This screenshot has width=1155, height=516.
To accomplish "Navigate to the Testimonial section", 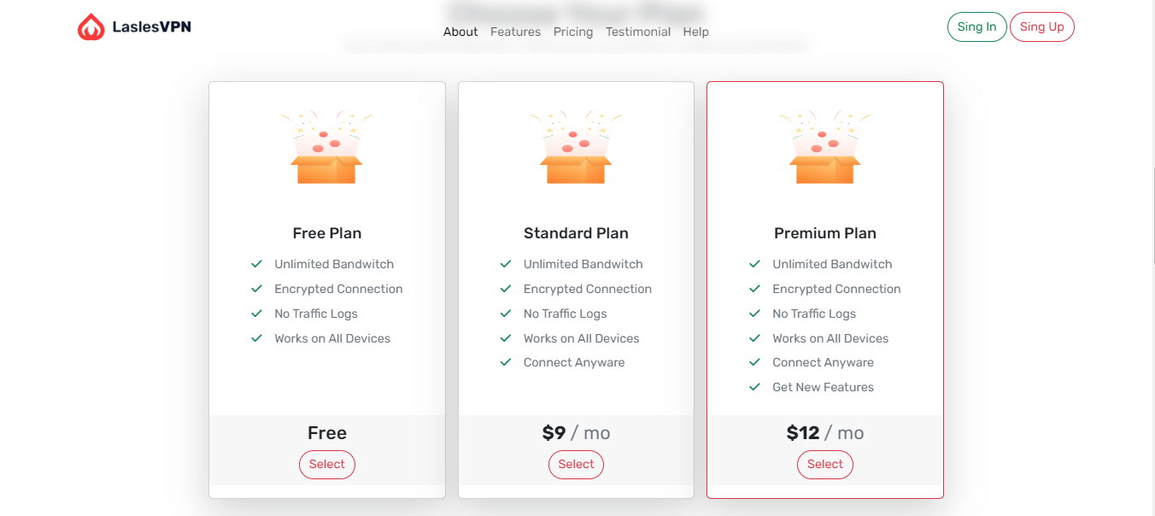I will coord(638,32).
